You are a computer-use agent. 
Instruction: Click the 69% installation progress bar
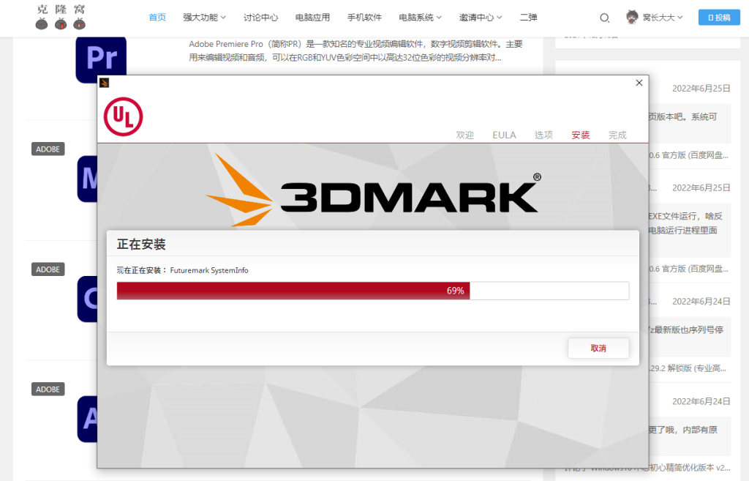[372, 291]
